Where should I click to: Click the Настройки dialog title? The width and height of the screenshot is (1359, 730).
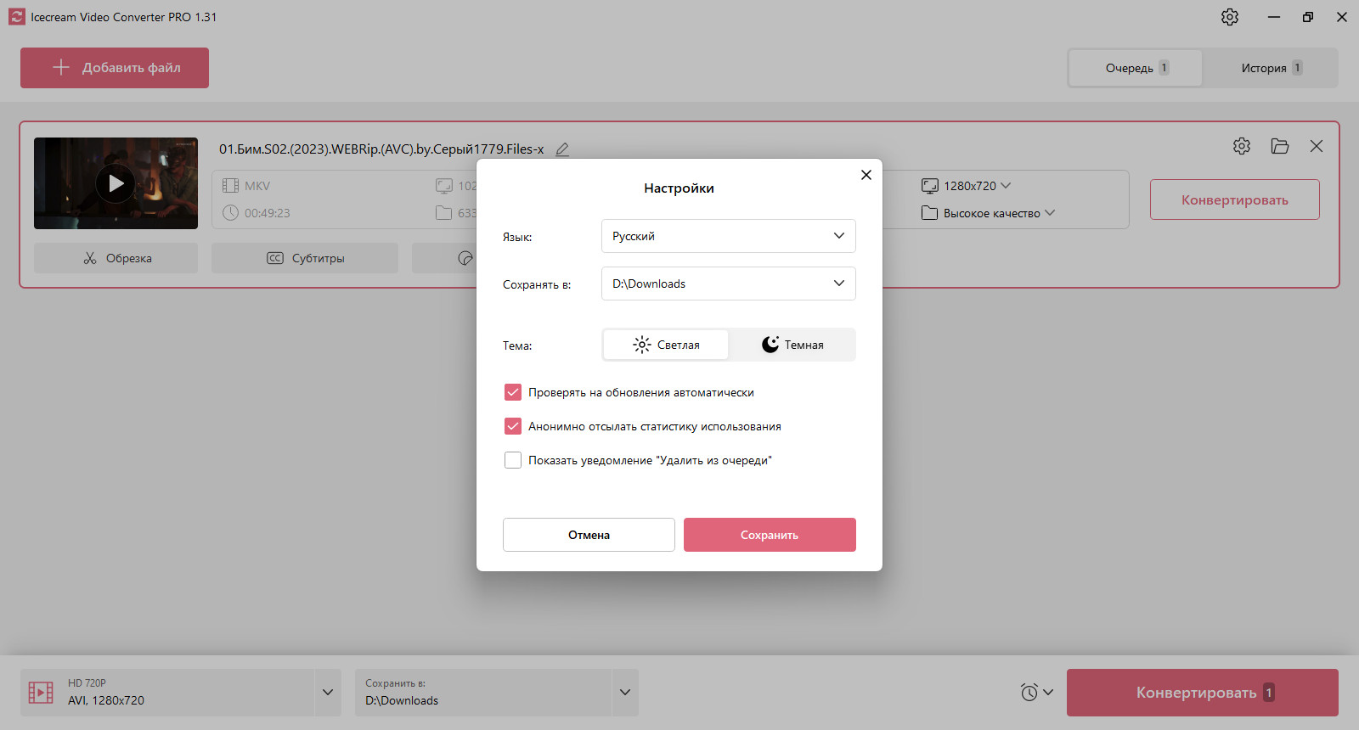coord(679,188)
